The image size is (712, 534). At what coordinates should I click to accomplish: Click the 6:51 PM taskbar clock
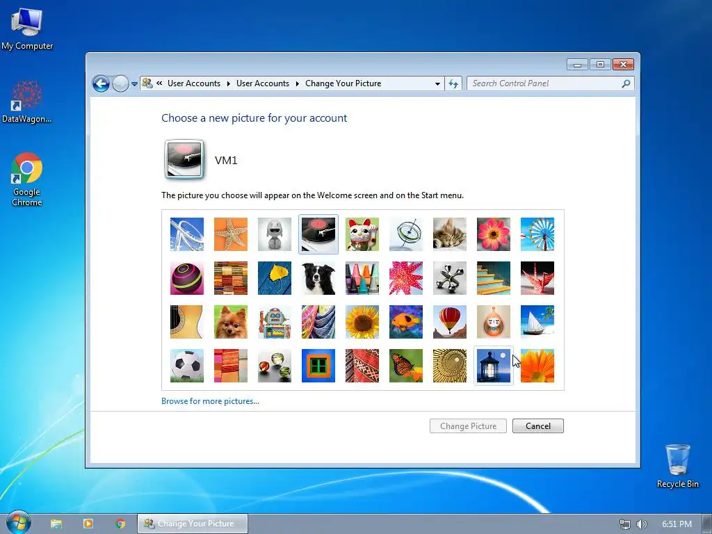(x=677, y=524)
